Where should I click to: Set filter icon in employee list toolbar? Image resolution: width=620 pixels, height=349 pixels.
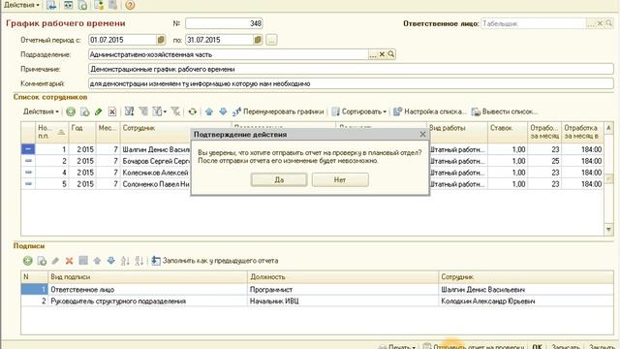coord(129,112)
